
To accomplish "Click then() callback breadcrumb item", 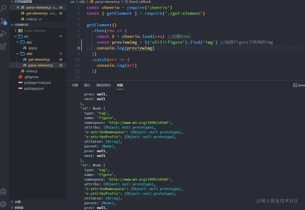I will tap(140, 2).
